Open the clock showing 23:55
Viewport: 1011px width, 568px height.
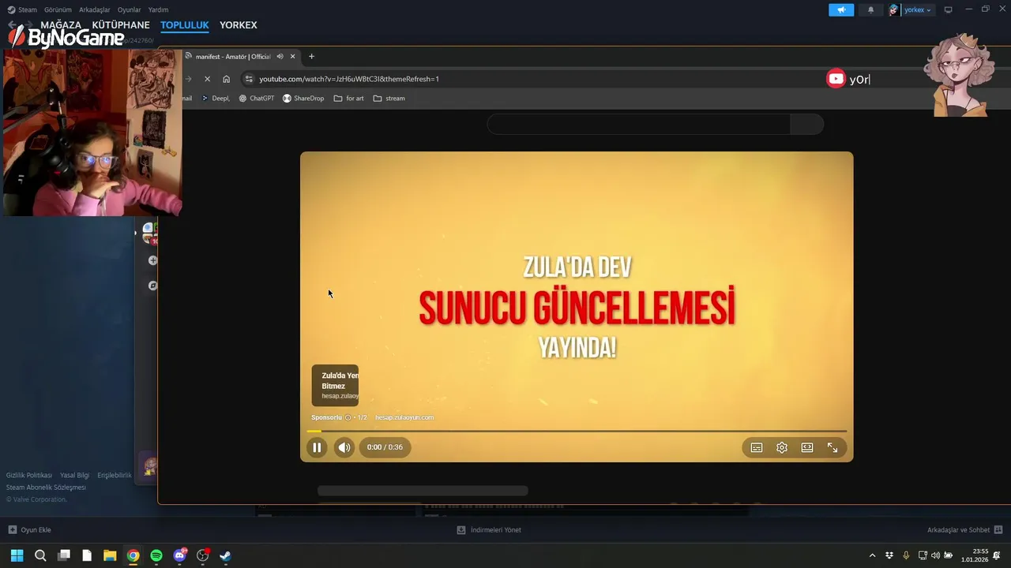tap(975, 555)
